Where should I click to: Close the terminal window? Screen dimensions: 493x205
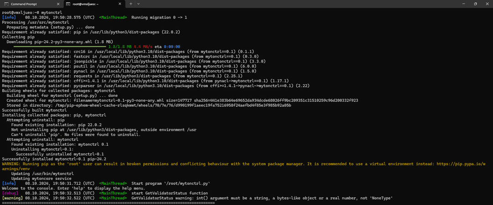point(487,4)
